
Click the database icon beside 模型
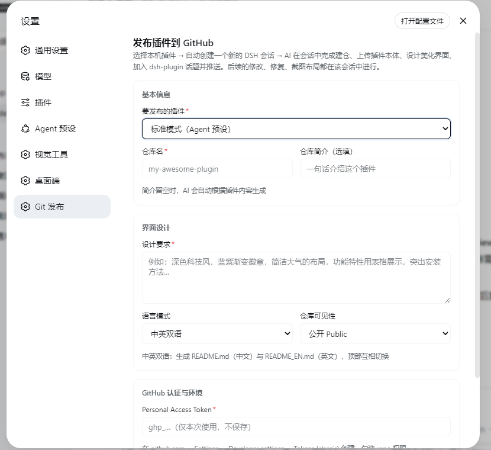tap(25, 76)
